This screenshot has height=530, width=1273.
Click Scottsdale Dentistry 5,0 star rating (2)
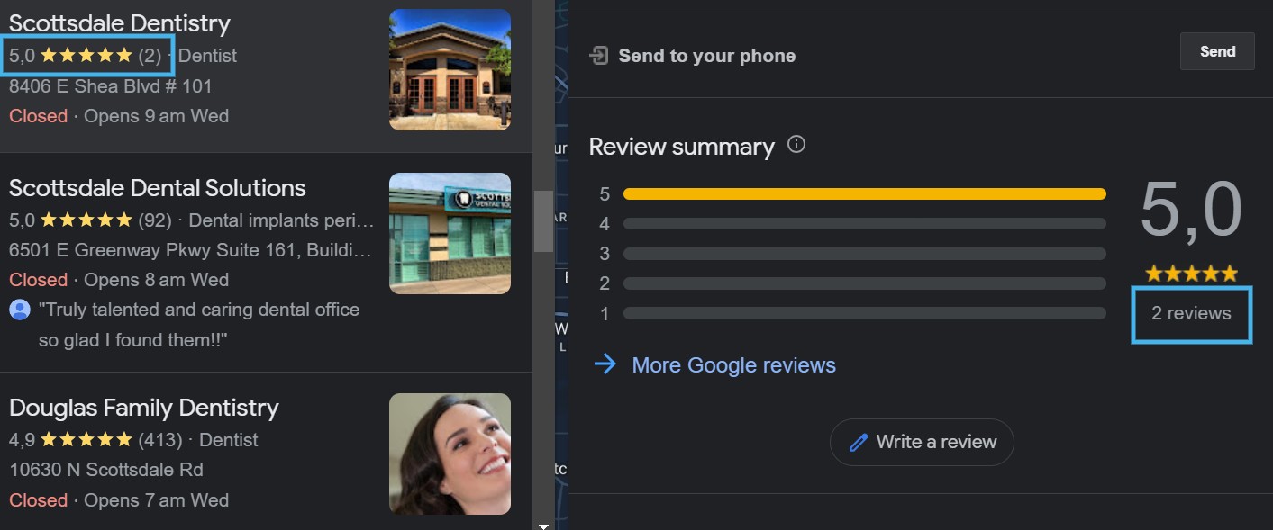click(86, 56)
